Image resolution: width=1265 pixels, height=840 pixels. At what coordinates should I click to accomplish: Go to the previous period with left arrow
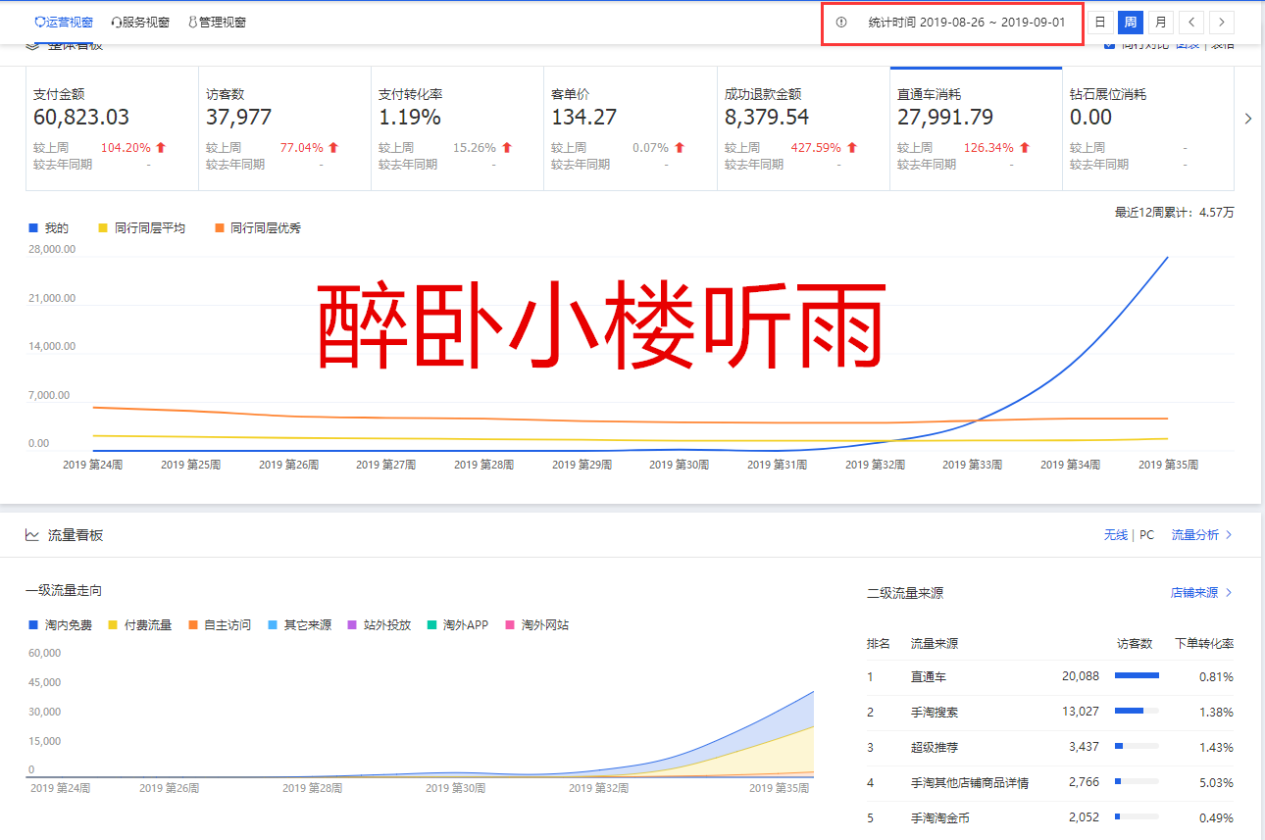[1191, 22]
